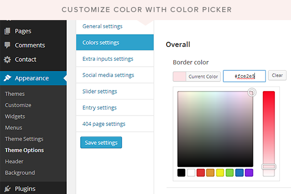
Task: Clear the border color value
Action: coord(277,75)
